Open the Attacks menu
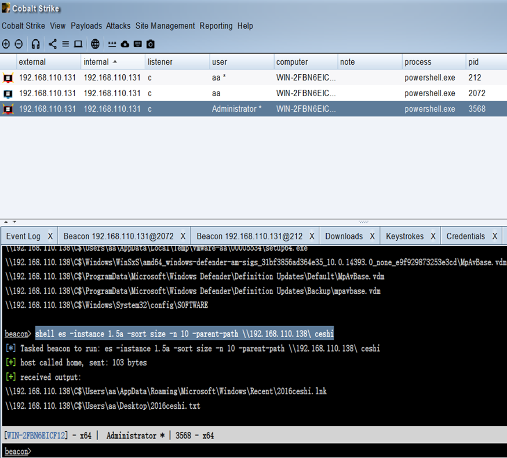 point(118,26)
